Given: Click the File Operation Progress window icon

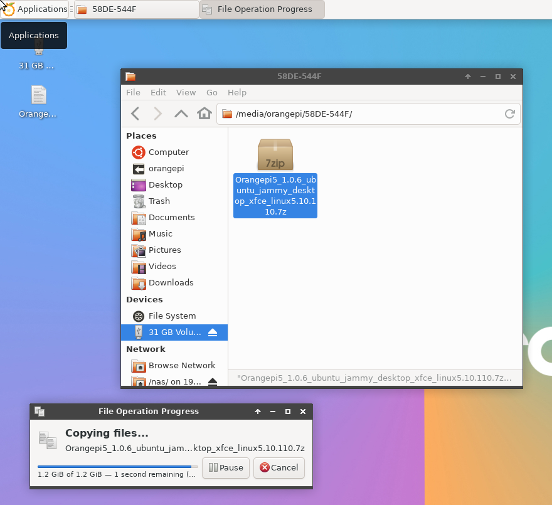Looking at the screenshot, I should (40, 412).
